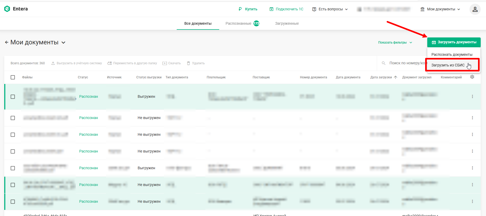Click Плательщик column header
486x216 pixels.
point(216,77)
